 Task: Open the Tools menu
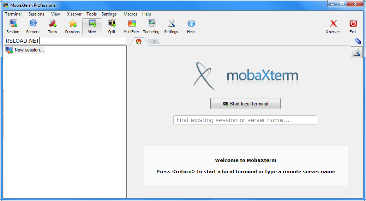coord(91,14)
